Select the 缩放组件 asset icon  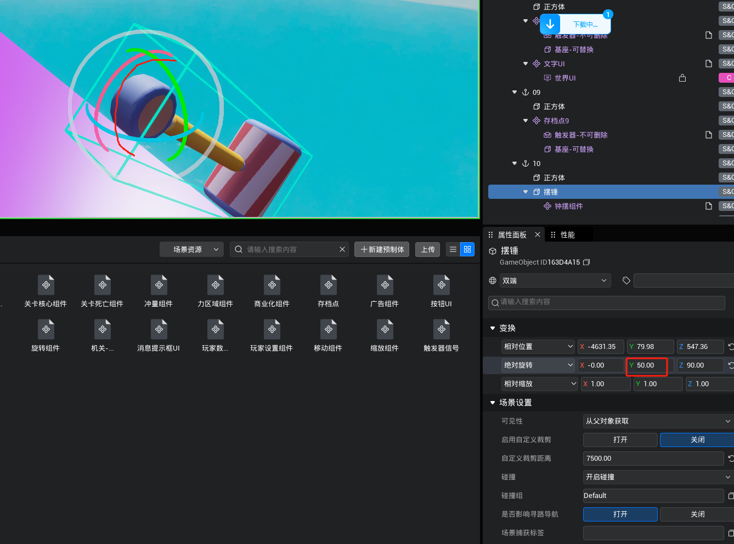(x=385, y=329)
